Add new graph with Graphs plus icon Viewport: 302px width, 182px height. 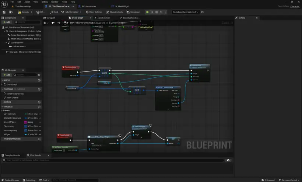pyautogui.click(x=39, y=80)
